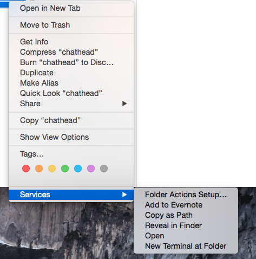
Task: Click Duplicate in the context menu
Action: point(71,73)
